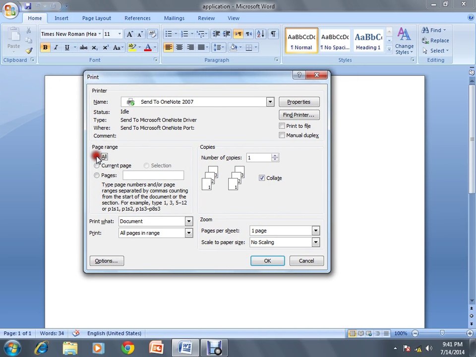Viewport: 476px width, 357px height.
Task: Select Current page radio button
Action: pos(97,166)
